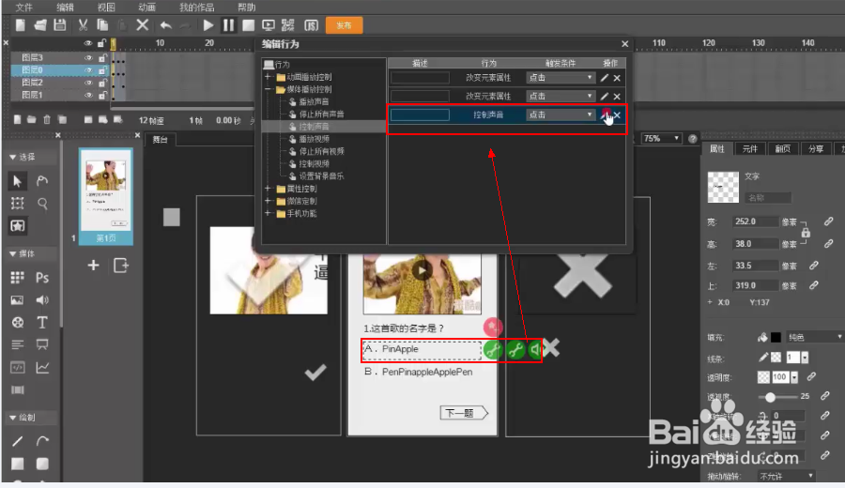Expand the 属性控制 tree folder

(268, 189)
